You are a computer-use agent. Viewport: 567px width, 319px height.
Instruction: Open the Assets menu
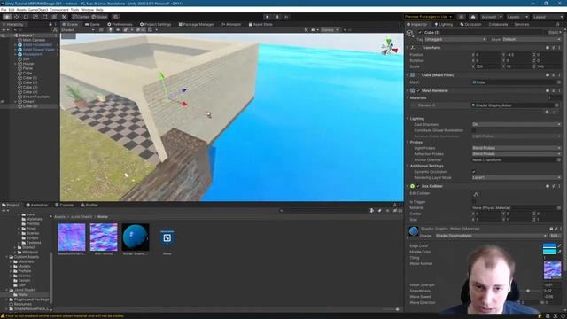[x=21, y=10]
